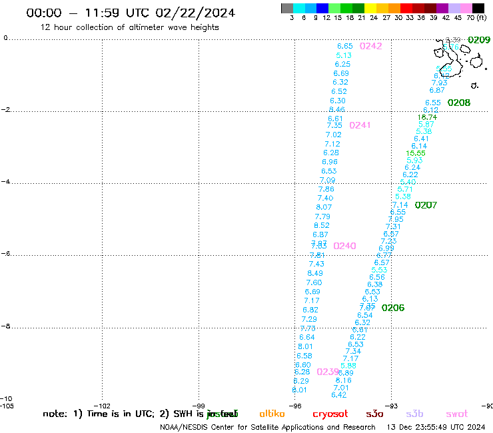Click the cyan 5.88 wave height value

click(x=348, y=366)
